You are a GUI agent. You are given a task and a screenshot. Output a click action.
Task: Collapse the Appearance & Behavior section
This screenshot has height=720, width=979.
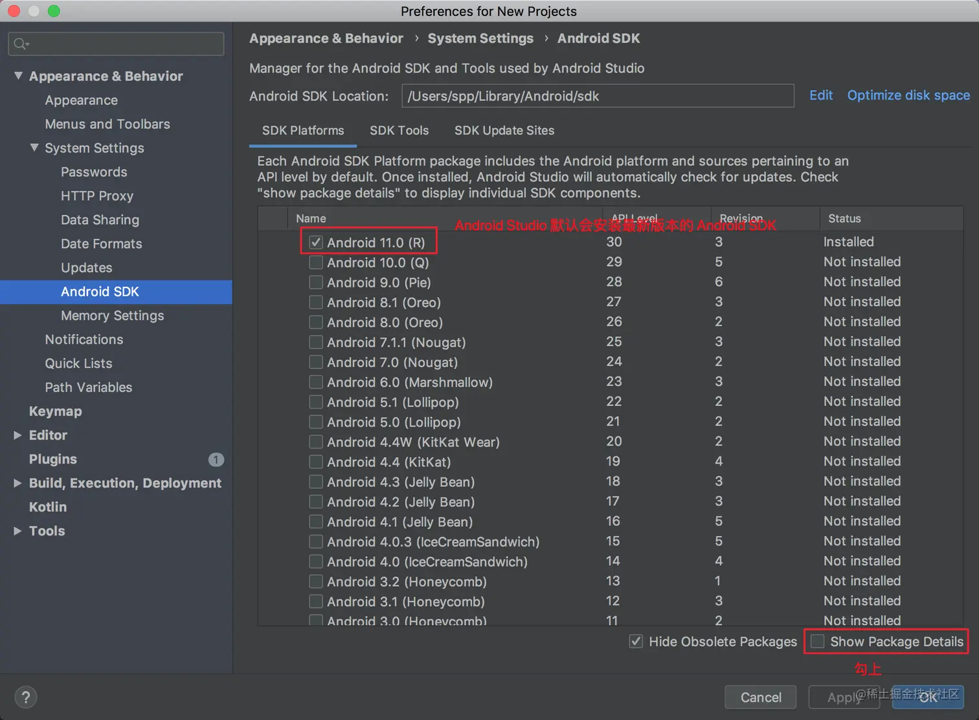pos(18,76)
